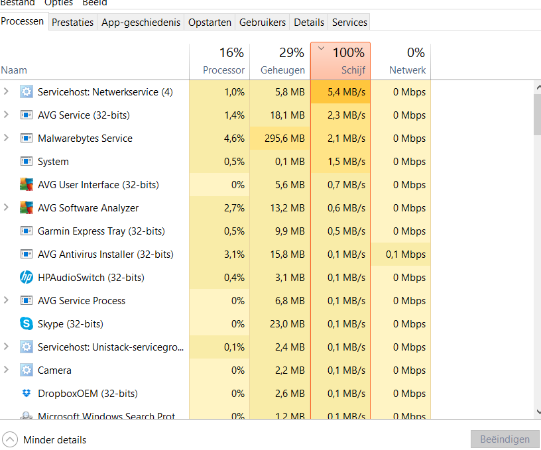Image resolution: width=541 pixels, height=450 pixels.
Task: Switch to the Prestaties tab
Action: click(x=72, y=23)
